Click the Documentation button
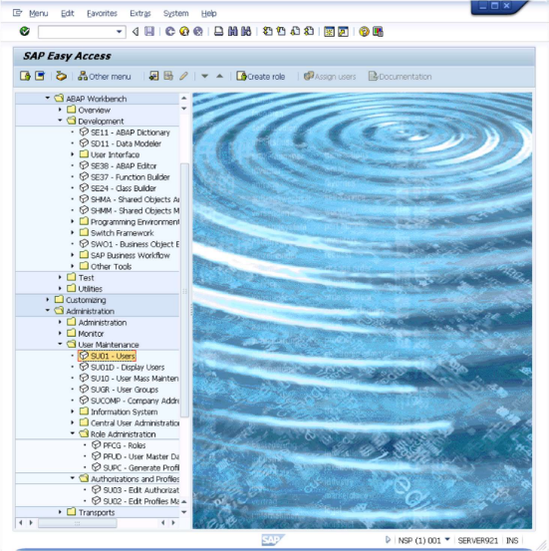This screenshot has height=551, width=549. [400, 77]
